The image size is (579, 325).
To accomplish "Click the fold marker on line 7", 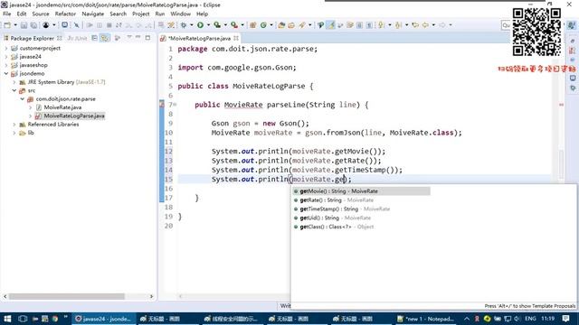I will click(x=175, y=105).
